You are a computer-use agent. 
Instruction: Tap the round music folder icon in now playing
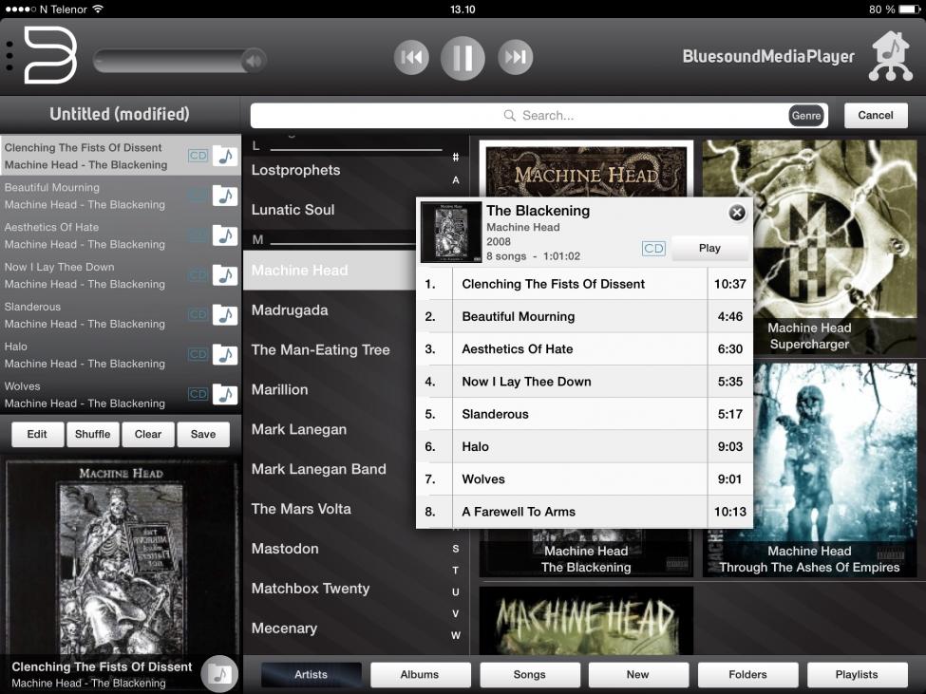(x=219, y=673)
